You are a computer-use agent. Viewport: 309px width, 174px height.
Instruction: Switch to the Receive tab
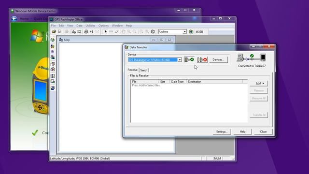pyautogui.click(x=133, y=70)
